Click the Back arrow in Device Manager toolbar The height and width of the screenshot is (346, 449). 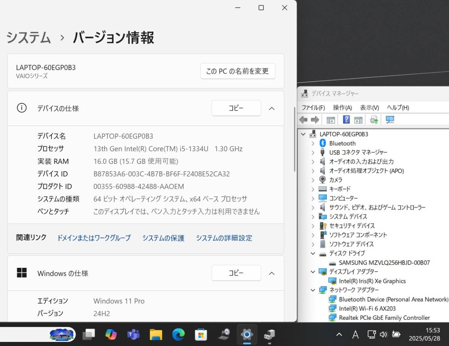[303, 120]
